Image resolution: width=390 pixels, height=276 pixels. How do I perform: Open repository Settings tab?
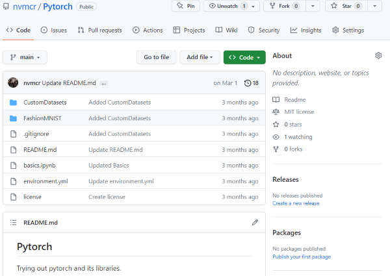(348, 31)
